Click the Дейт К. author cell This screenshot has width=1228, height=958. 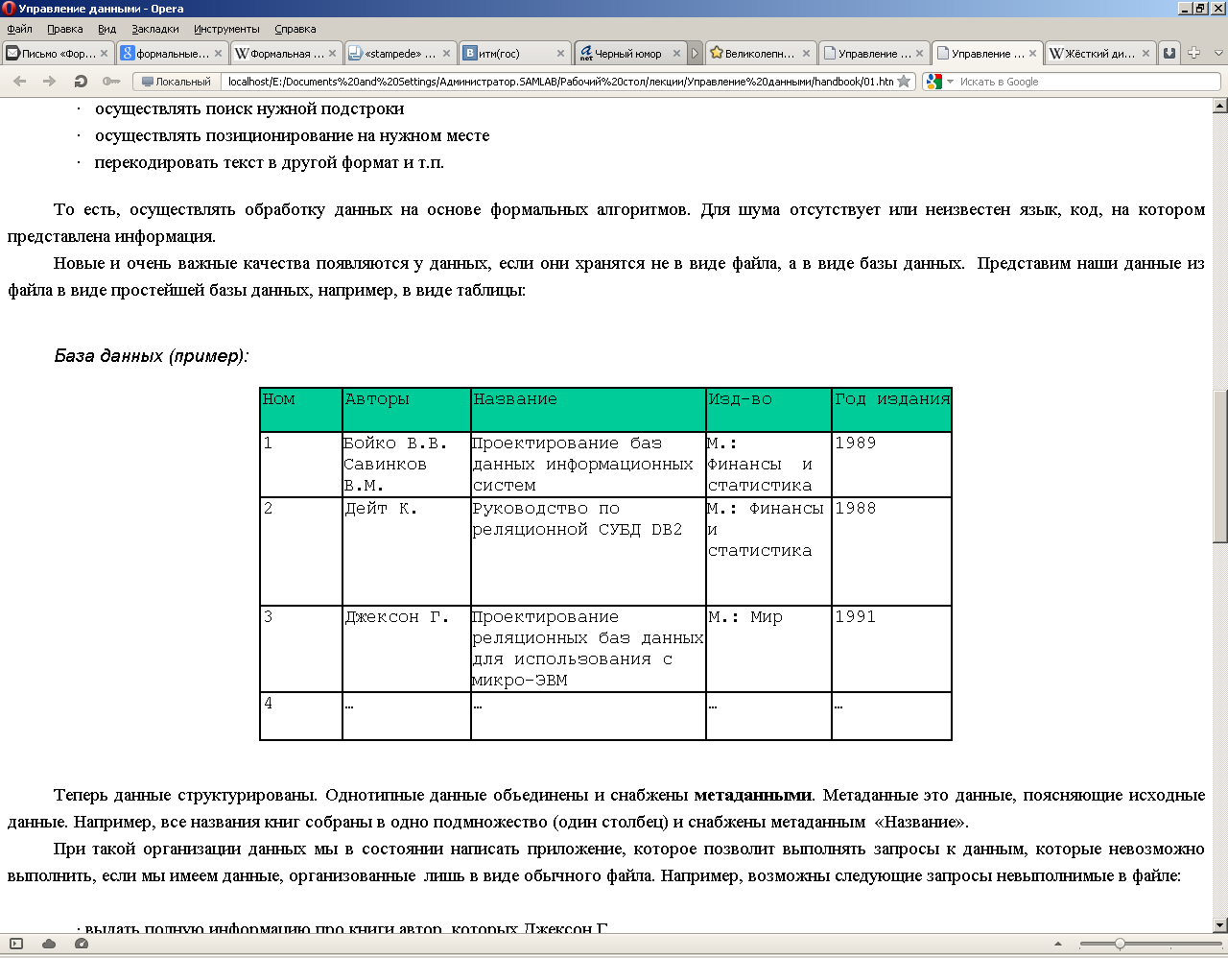[407, 551]
